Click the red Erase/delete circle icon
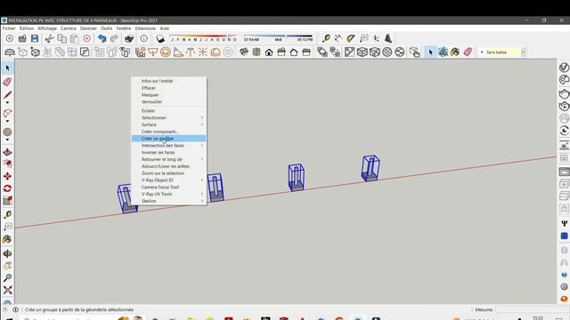The image size is (570, 320). click(x=87, y=38)
